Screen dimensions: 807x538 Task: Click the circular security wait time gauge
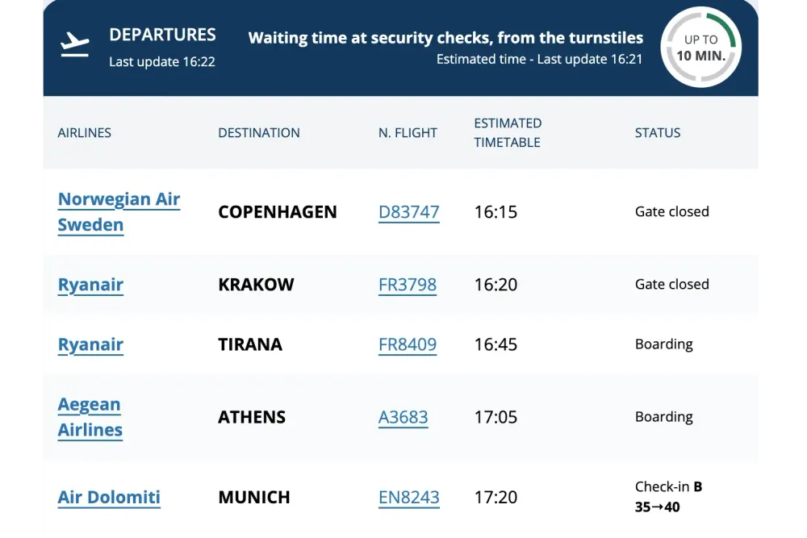700,47
